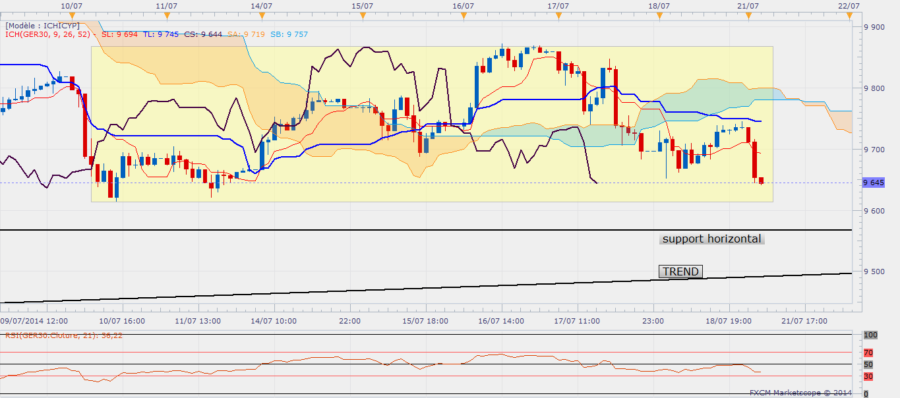
Task: Click the RSI 70 overbought level tag
Action: click(x=868, y=353)
